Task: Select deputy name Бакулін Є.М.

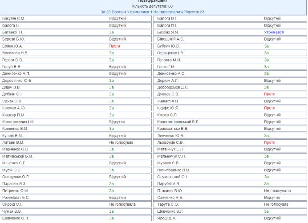Action: tap(14, 19)
